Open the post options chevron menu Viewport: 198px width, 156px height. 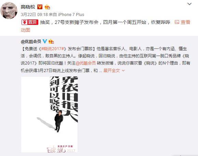[189, 4]
